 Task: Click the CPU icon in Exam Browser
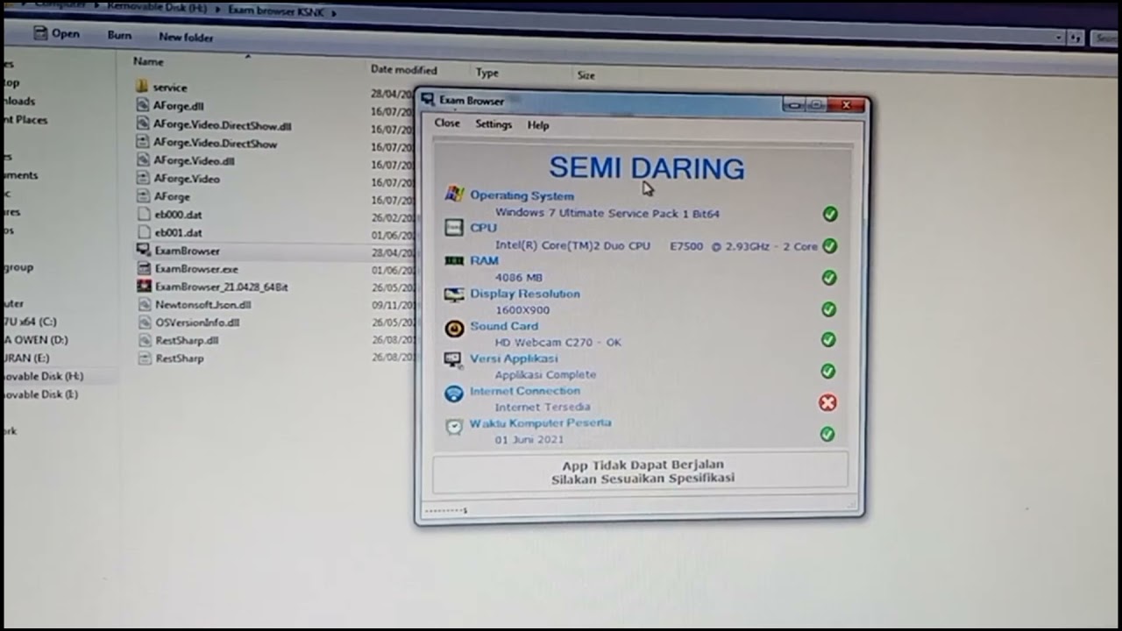(x=454, y=228)
